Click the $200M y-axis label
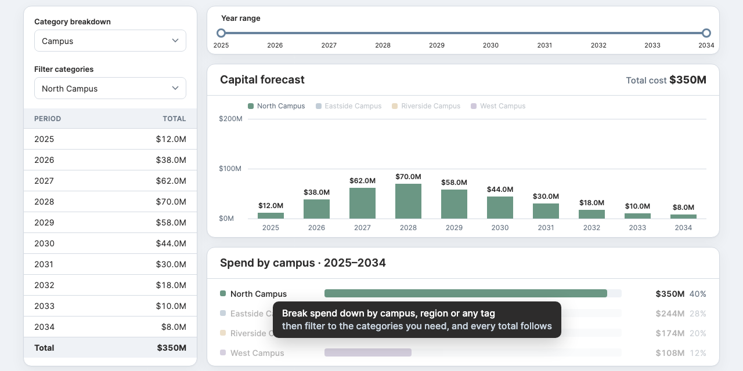The height and width of the screenshot is (371, 743). 230,119
